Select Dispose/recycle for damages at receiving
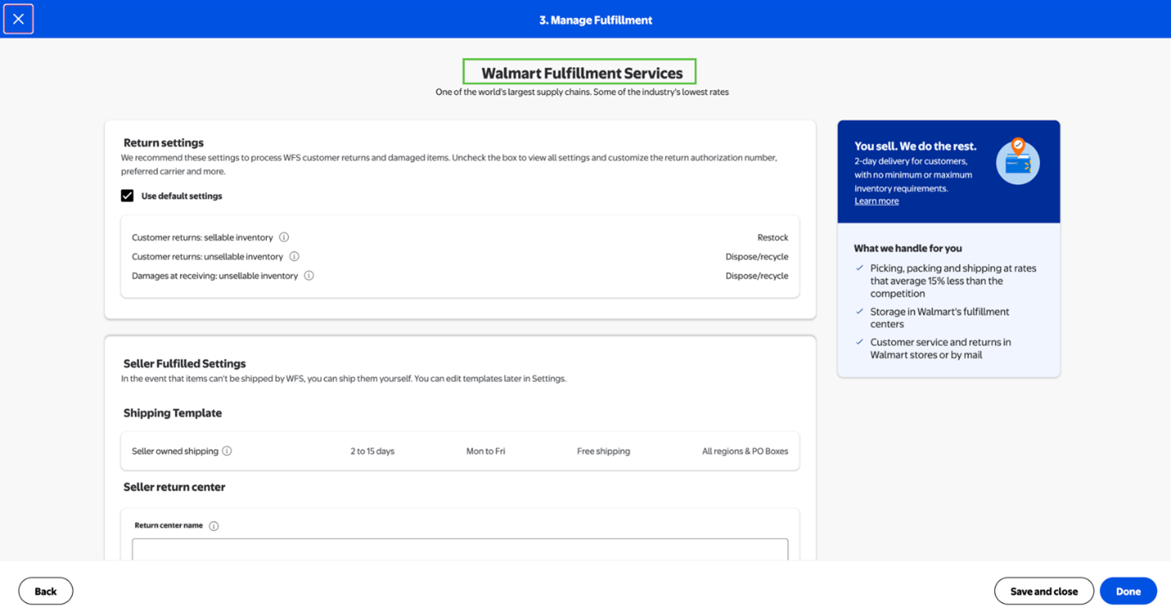1171x612 pixels. coord(757,276)
